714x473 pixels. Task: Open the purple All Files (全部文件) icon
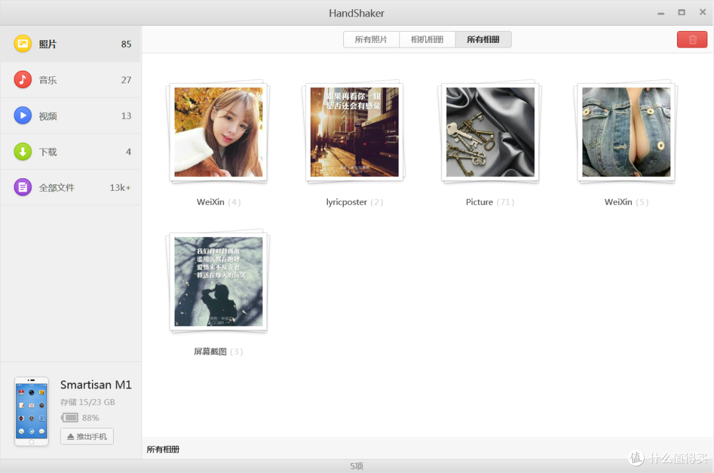click(22, 187)
